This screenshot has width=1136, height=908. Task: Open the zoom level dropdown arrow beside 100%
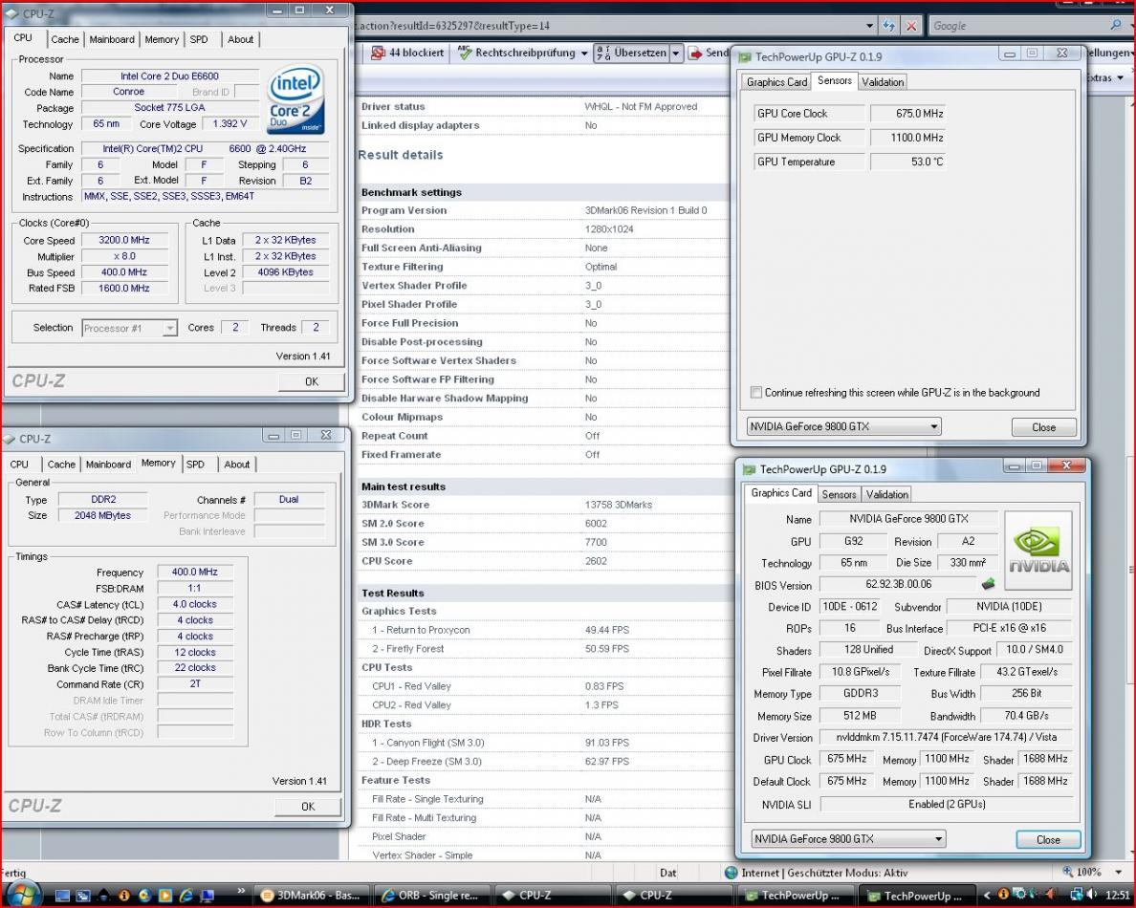click(x=1120, y=873)
